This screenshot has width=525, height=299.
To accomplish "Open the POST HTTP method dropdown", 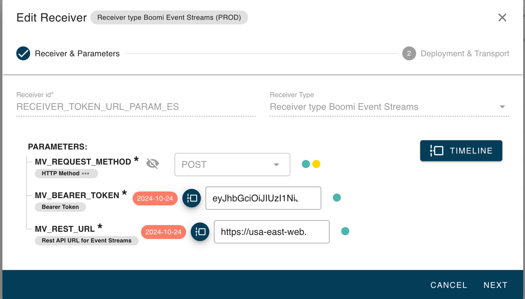I will [x=232, y=164].
